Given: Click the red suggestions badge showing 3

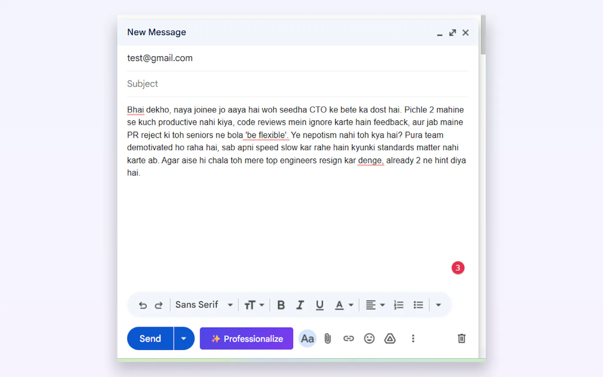Looking at the screenshot, I should 458,268.
